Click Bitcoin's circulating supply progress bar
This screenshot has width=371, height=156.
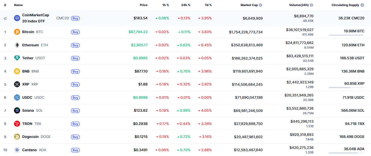pos(347,35)
